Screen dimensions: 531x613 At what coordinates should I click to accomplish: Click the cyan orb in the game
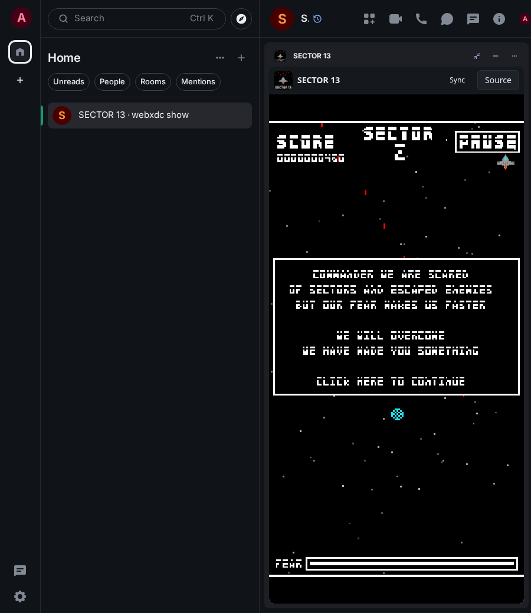(x=397, y=414)
